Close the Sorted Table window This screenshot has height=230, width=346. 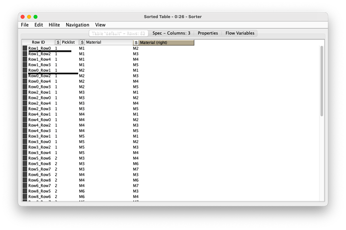tap(23, 17)
